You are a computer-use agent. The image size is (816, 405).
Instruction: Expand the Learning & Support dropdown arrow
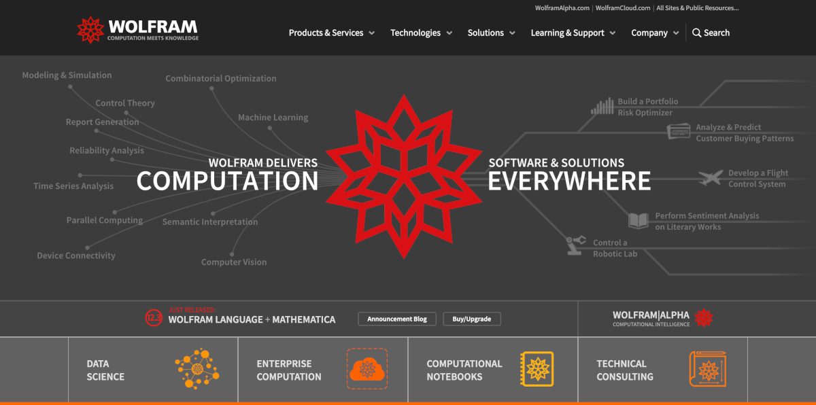coord(613,33)
